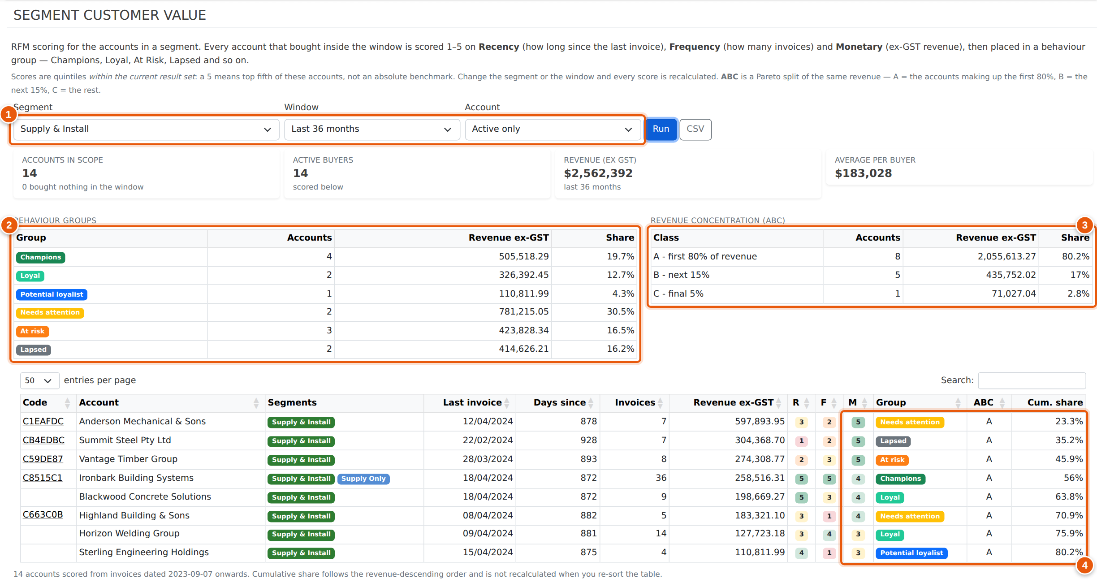Open the Account dropdown showing Active only
The height and width of the screenshot is (587, 1097).
[553, 129]
